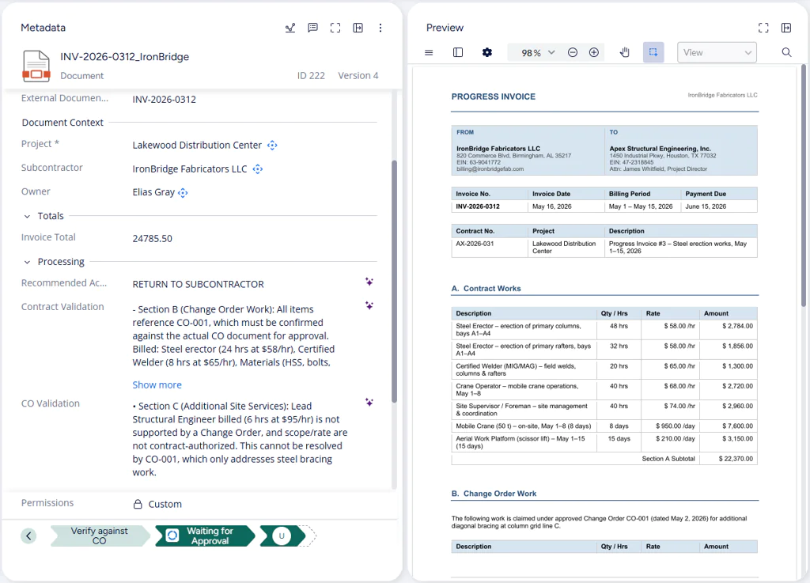Click the $ 7,600.00 amount in the preview
This screenshot has width=810, height=583.
(x=737, y=426)
